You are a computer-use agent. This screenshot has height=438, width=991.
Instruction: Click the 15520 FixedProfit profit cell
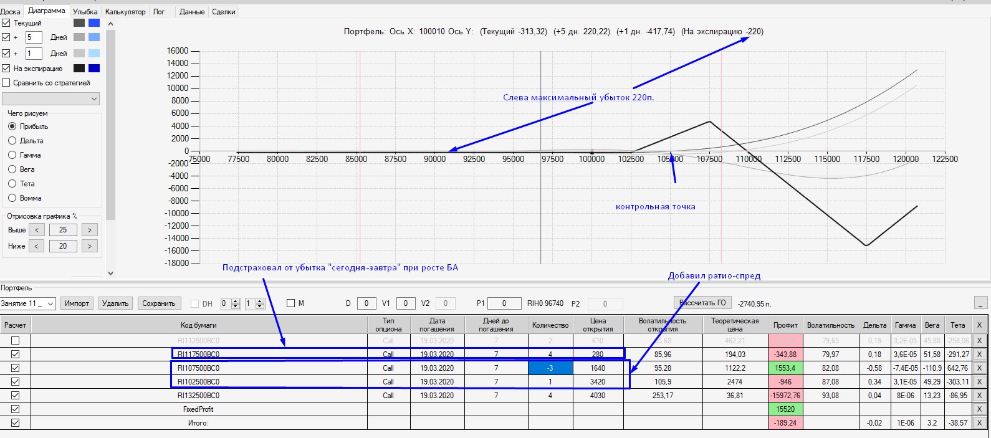point(785,409)
